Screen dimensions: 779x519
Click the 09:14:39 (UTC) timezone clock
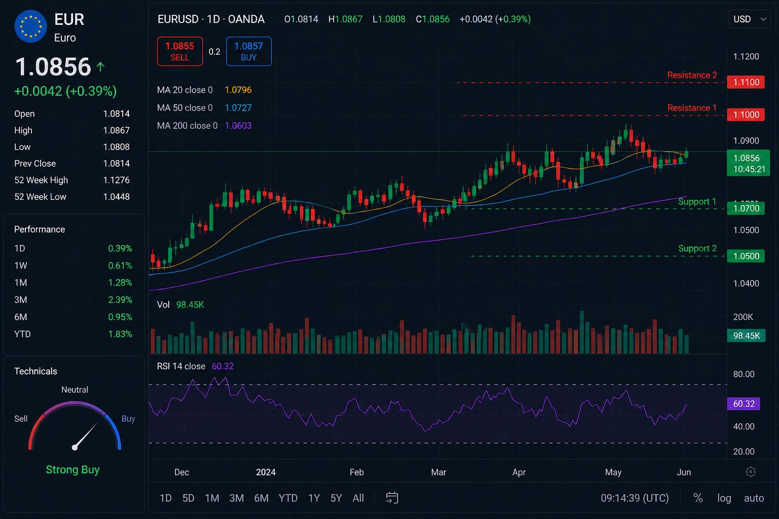click(634, 498)
